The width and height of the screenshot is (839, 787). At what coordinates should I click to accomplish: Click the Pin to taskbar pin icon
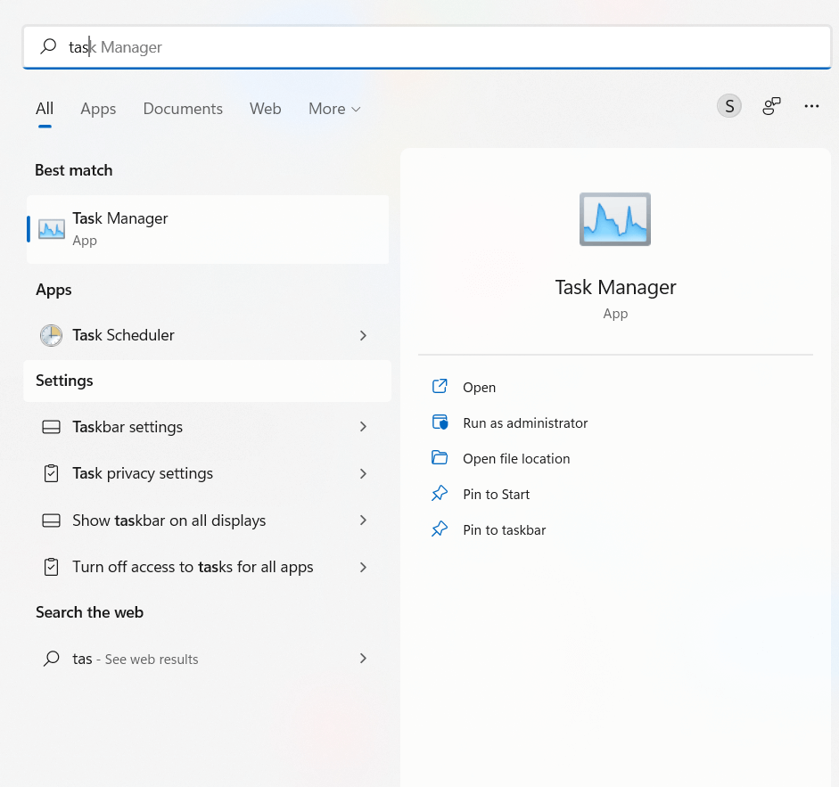[x=440, y=529]
